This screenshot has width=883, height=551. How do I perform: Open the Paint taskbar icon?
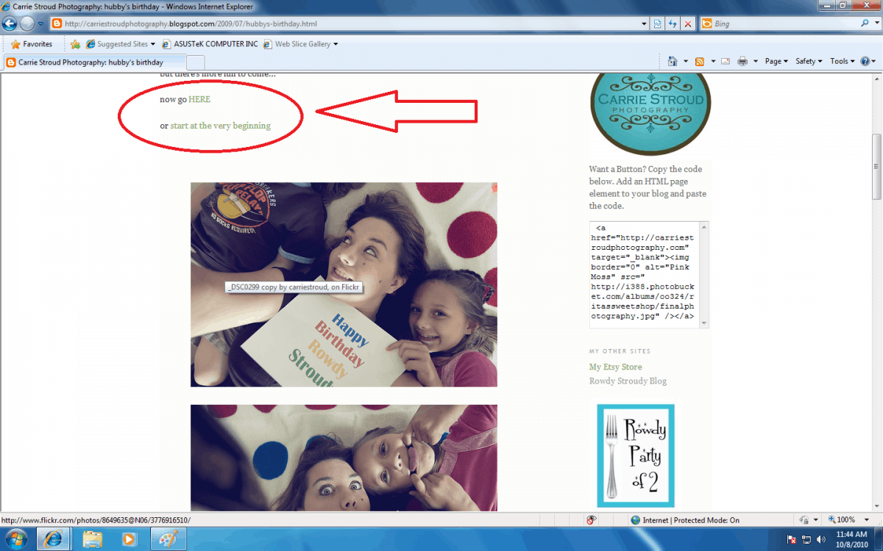coord(168,539)
